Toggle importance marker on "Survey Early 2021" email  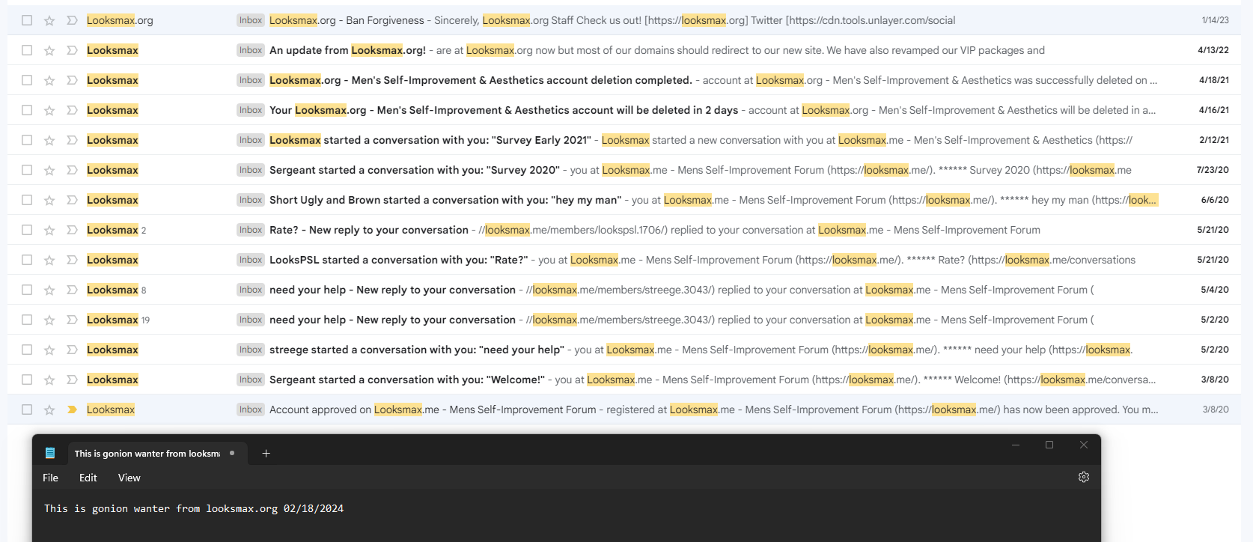coord(72,140)
